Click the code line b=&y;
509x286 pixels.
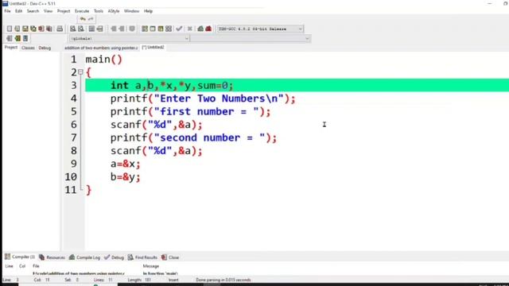pos(126,177)
